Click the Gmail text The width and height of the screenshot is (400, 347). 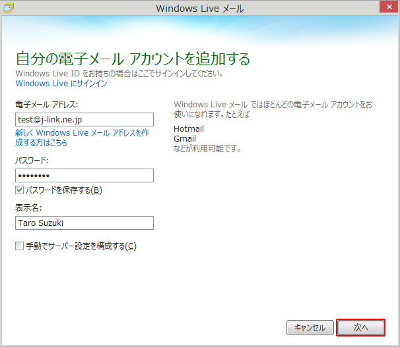coord(185,139)
